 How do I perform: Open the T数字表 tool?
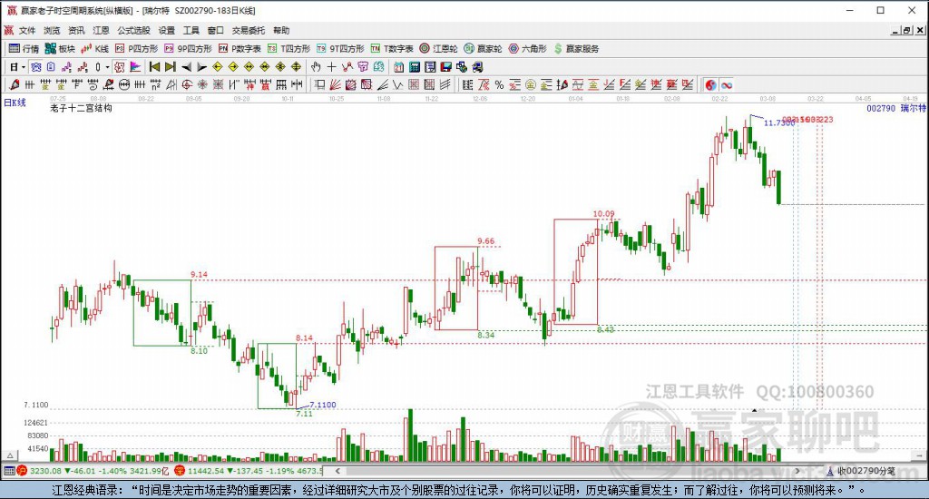pos(392,49)
